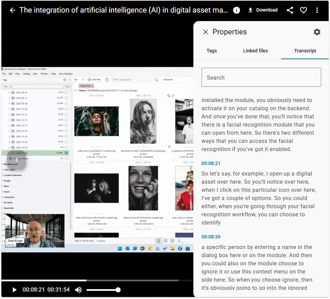Open Properties settings gear

coord(317,32)
